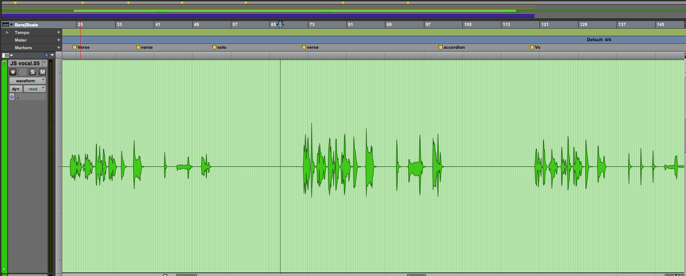This screenshot has width=686, height=276.
Task: Click the Default: 4/4 meter event
Action: [x=599, y=40]
